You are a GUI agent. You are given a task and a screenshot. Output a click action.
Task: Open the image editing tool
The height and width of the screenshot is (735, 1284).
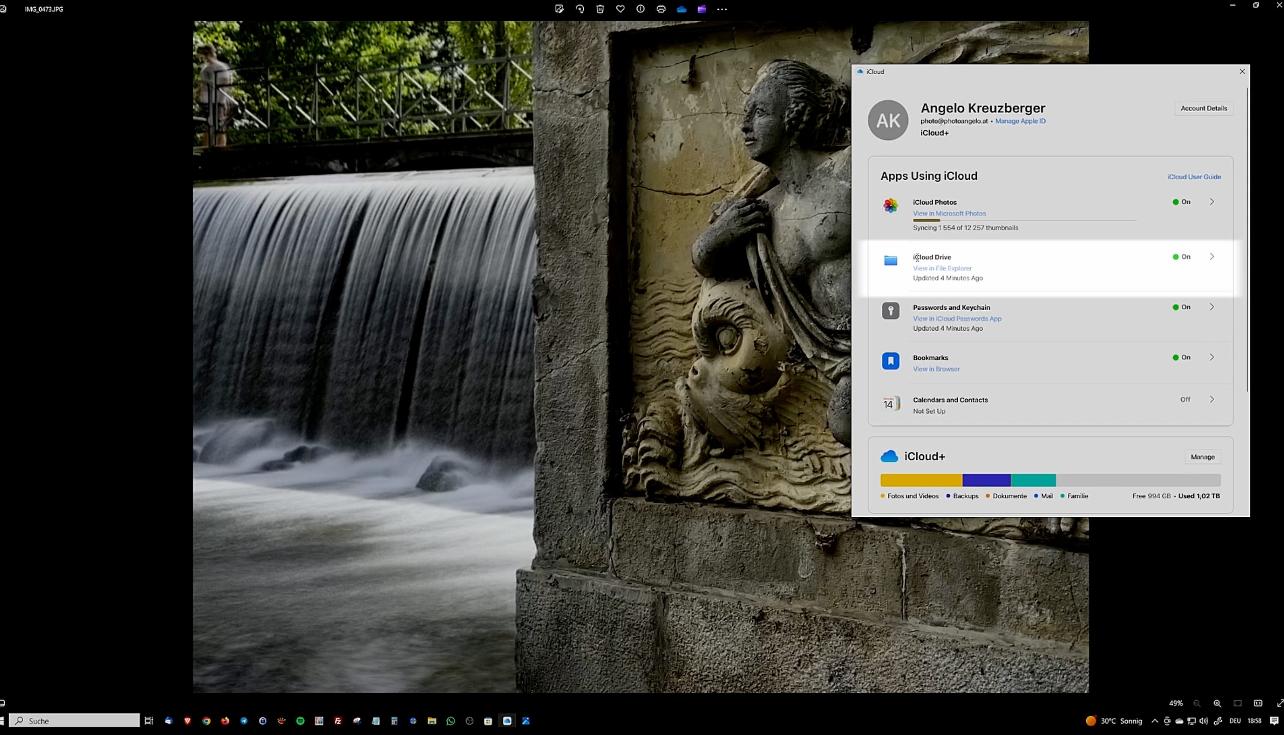pyautogui.click(x=559, y=9)
